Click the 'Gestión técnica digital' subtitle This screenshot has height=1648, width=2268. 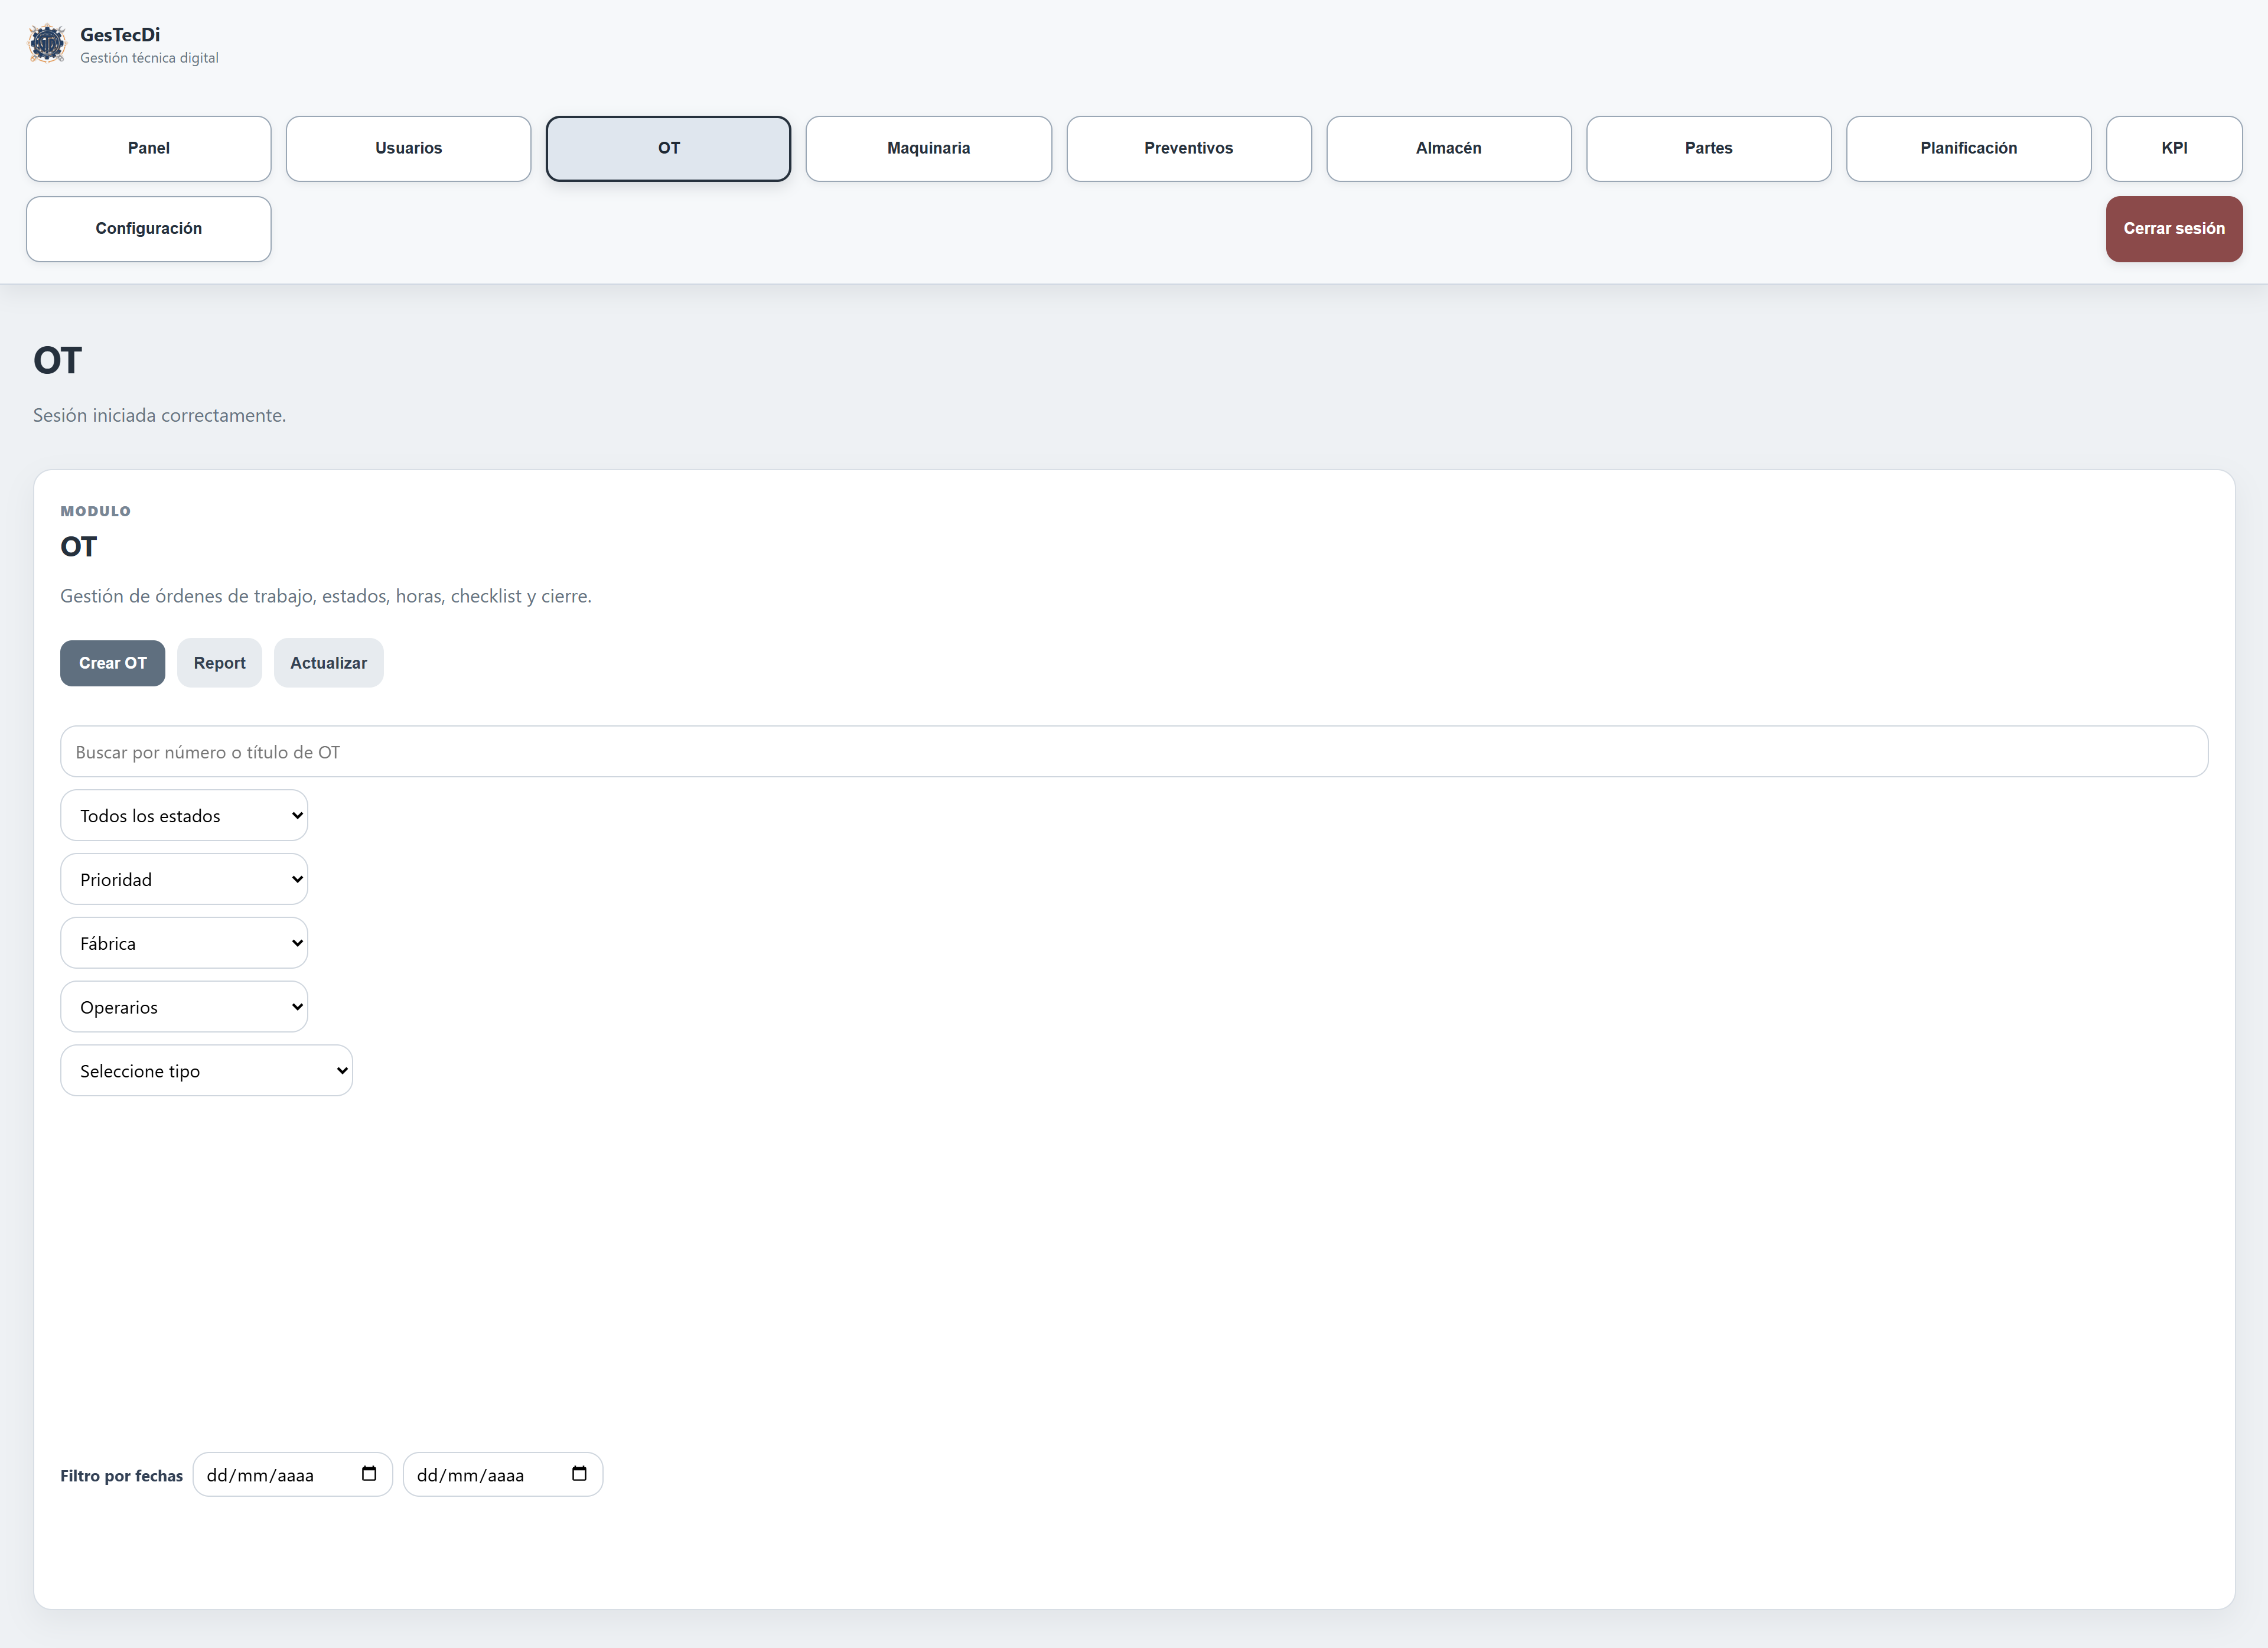[x=150, y=58]
